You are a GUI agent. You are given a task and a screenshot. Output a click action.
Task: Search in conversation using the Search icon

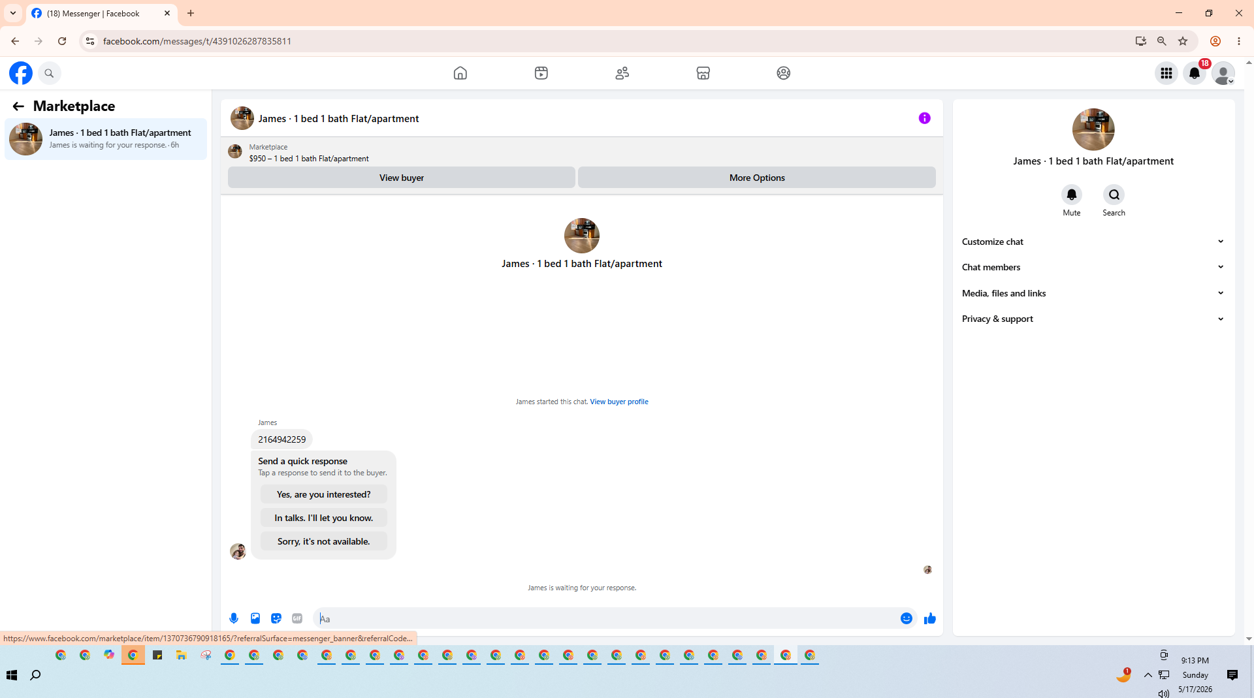click(x=1114, y=195)
